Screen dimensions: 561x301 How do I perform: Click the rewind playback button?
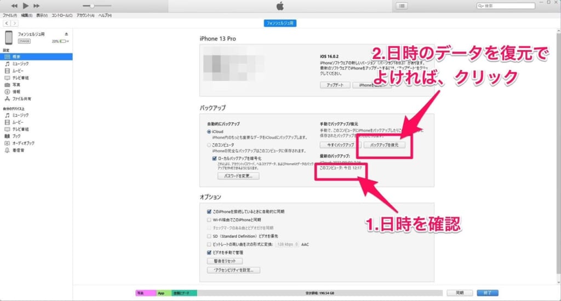click(14, 5)
